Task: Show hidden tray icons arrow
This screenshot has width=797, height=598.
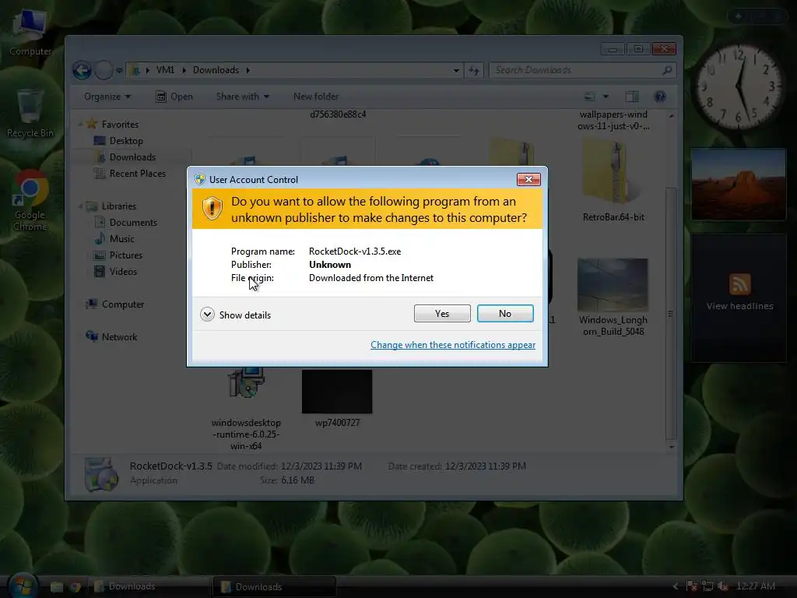Action: (675, 586)
